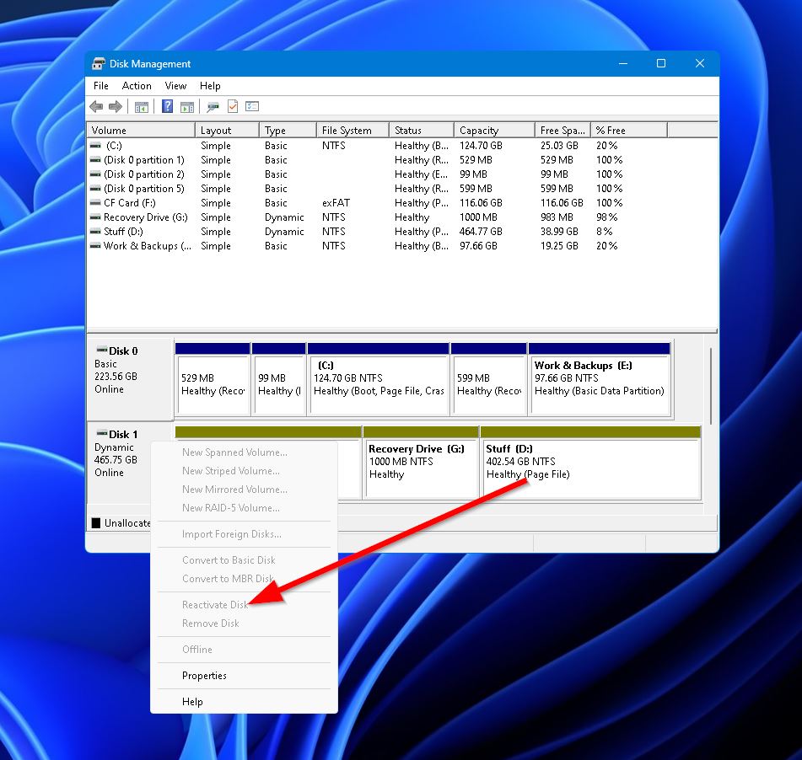Viewport: 802px width, 760px height.
Task: Select the Work & Backups (E:) partition block
Action: 600,379
